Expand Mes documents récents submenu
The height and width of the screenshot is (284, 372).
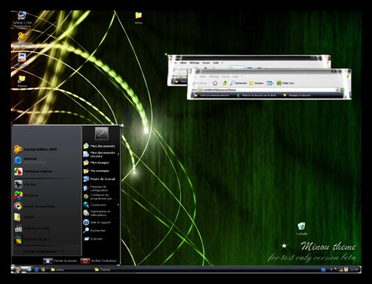click(101, 154)
